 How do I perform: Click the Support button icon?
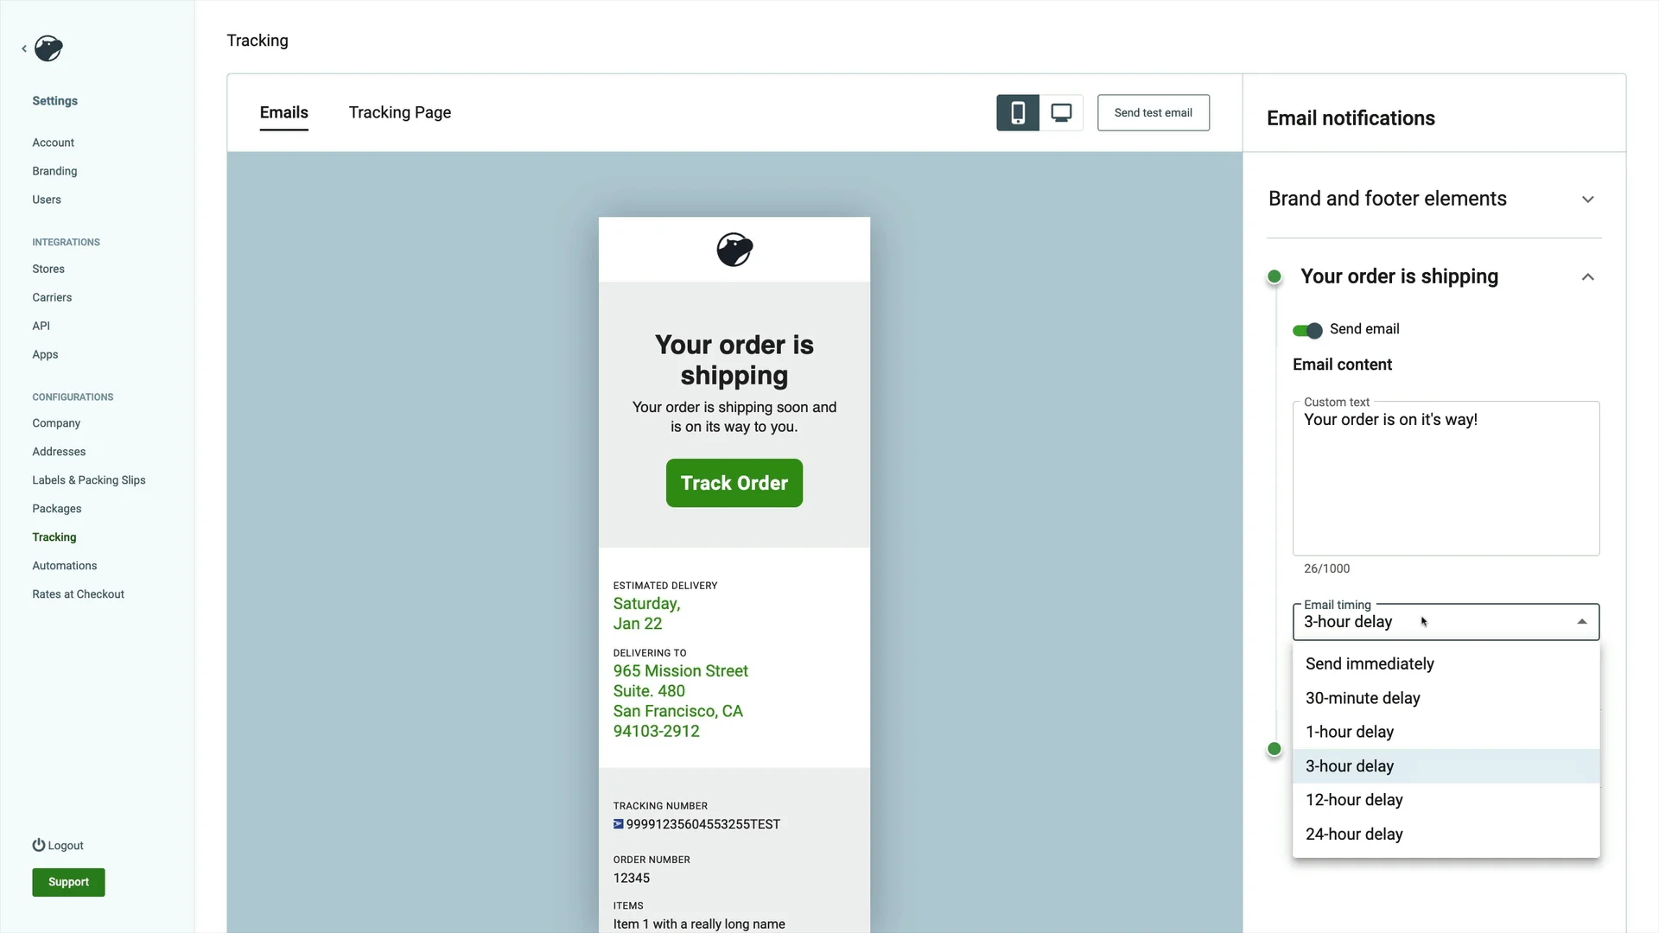tap(68, 882)
